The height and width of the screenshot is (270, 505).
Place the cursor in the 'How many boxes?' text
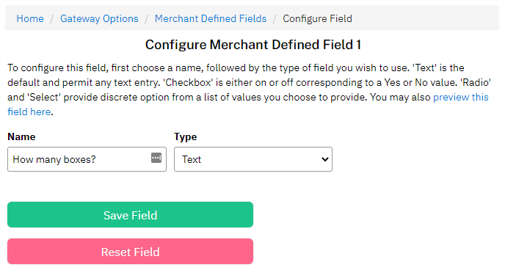pyautogui.click(x=54, y=159)
